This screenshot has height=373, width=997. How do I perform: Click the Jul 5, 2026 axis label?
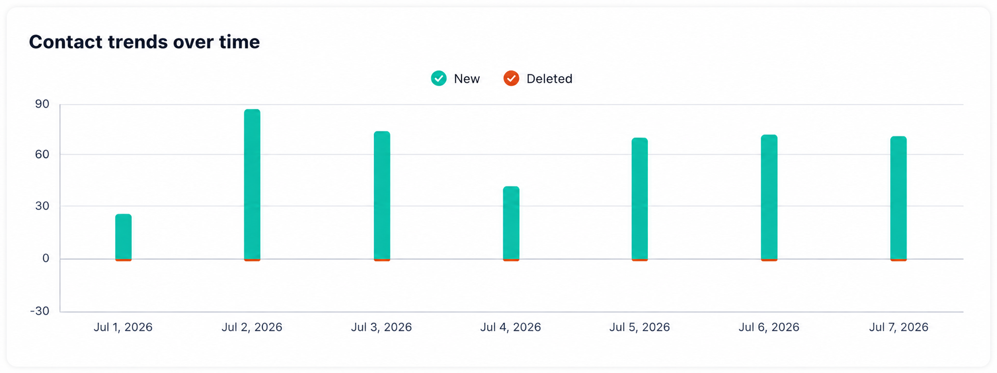[x=640, y=327]
